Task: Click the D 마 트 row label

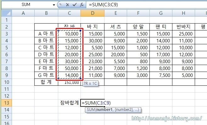Action: point(46,54)
